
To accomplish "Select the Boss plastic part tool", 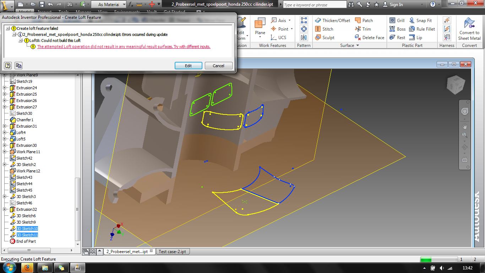I will (397, 29).
